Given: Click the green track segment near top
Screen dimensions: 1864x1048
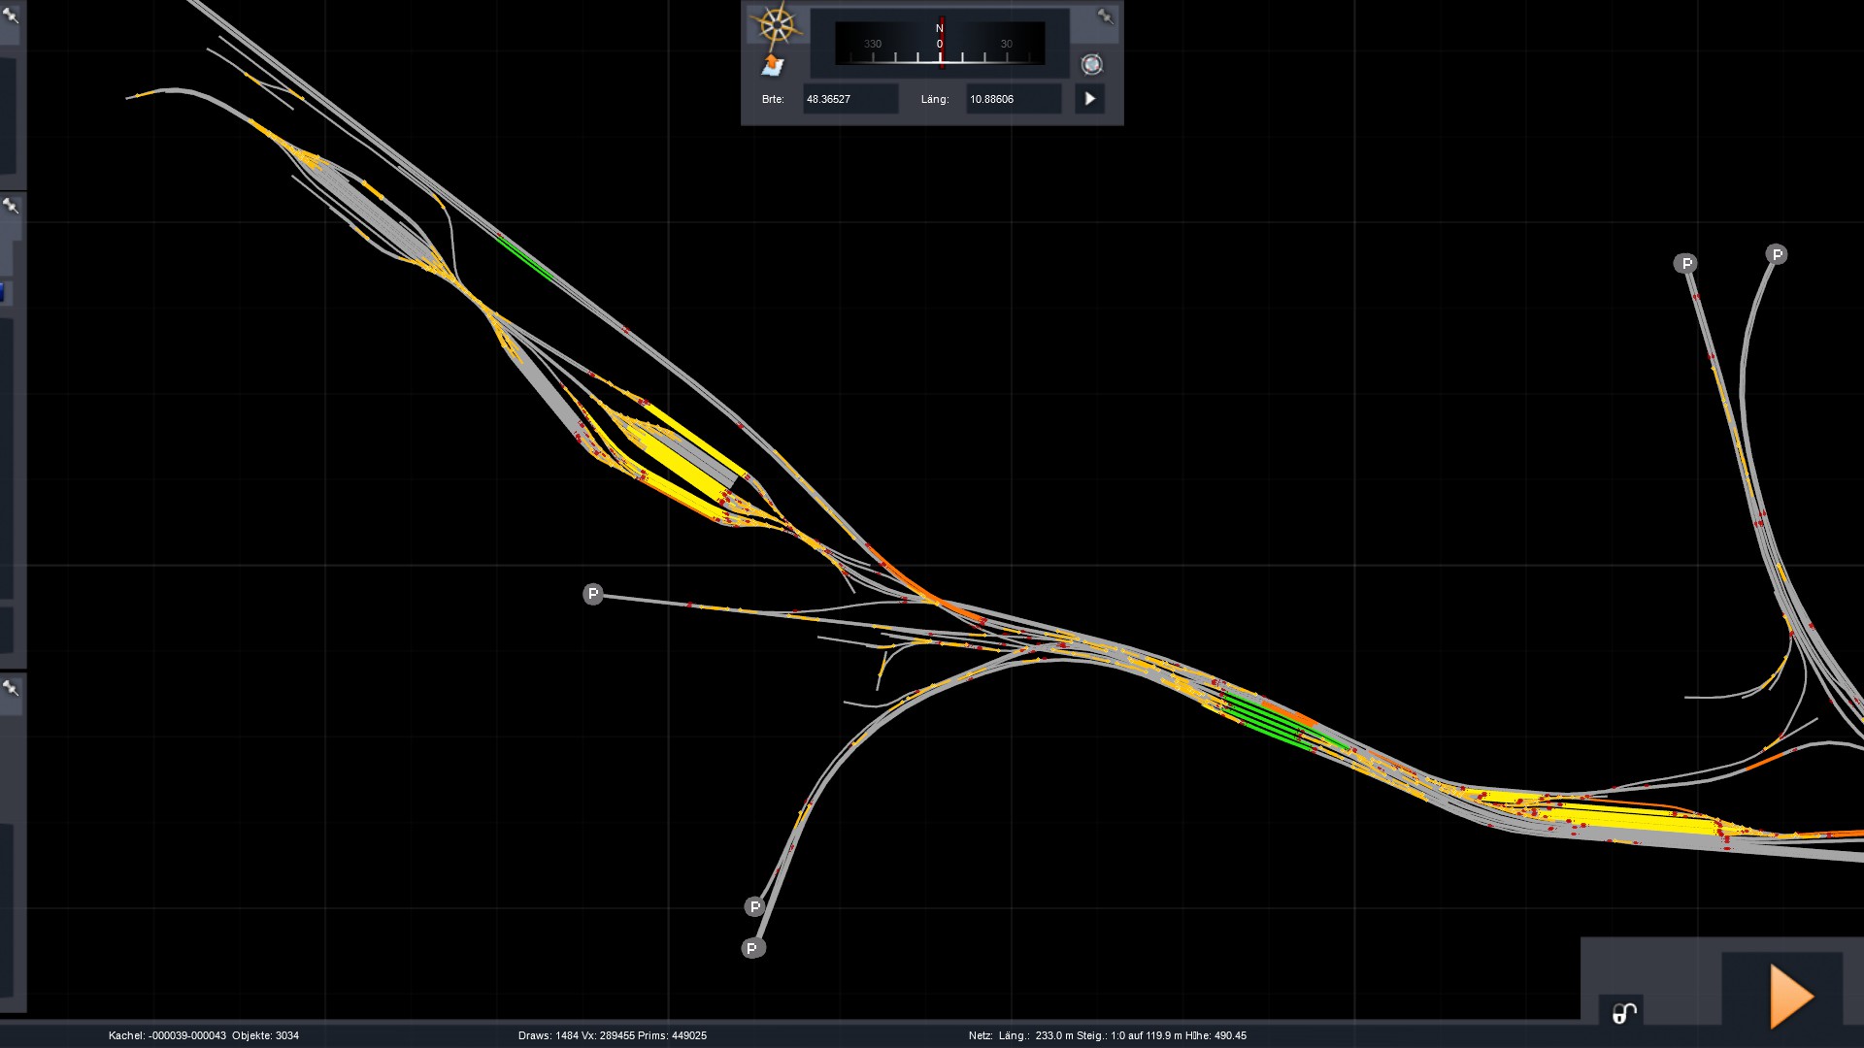Looking at the screenshot, I should coord(525,258).
